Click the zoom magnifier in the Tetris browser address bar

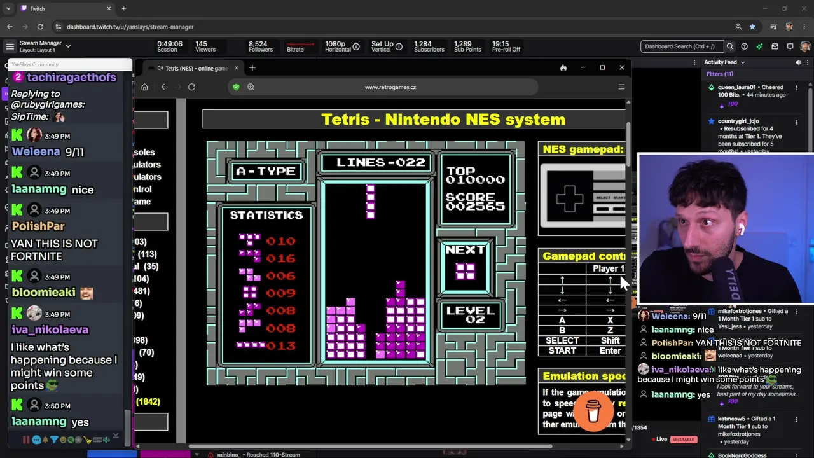pyautogui.click(x=251, y=87)
